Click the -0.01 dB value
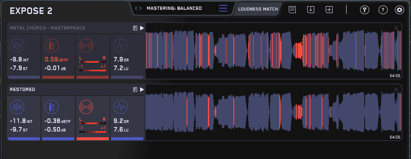This screenshot has height=159, width=411. coord(55,68)
